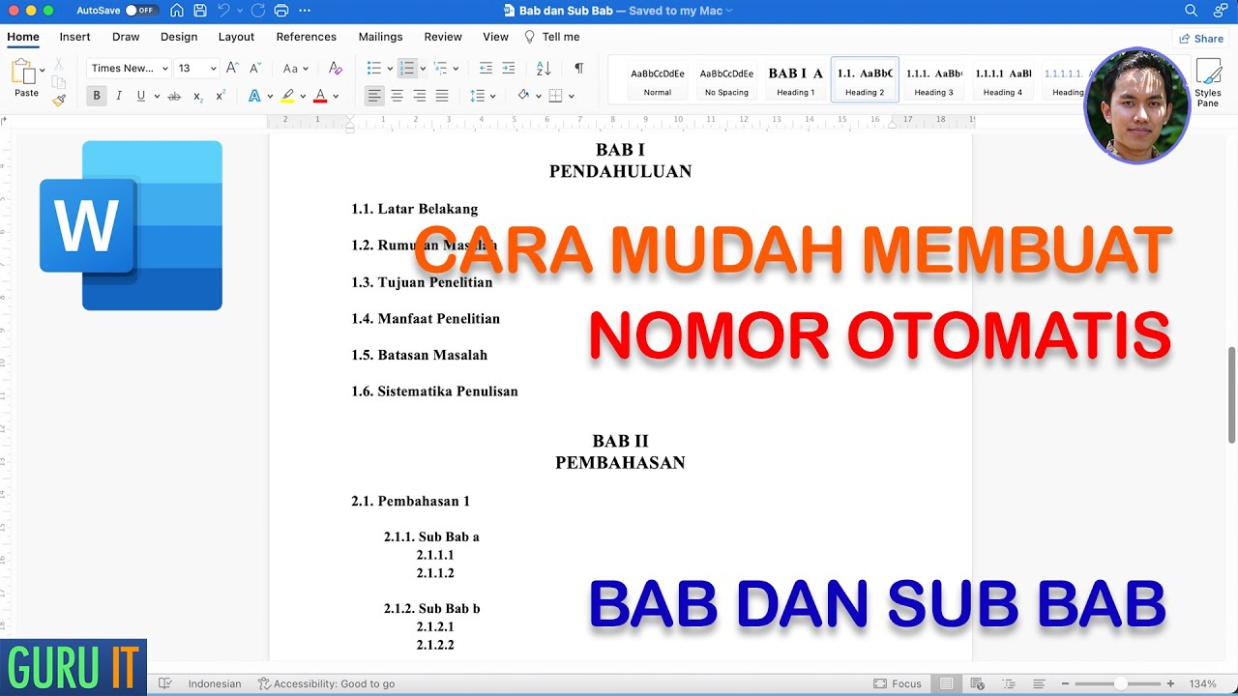This screenshot has height=696, width=1238.
Task: Open the References tab
Action: click(x=307, y=37)
